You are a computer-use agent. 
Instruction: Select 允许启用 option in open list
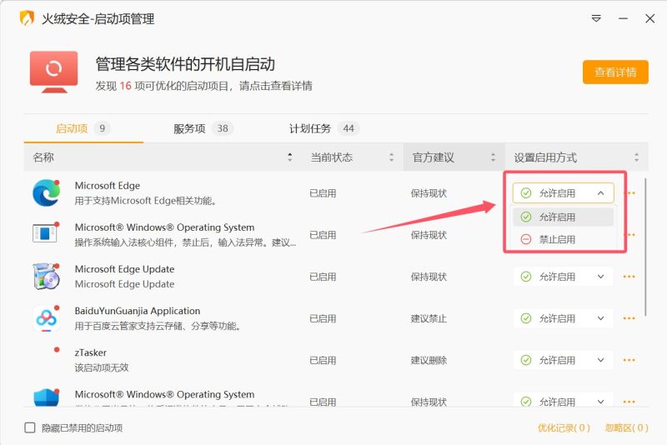564,217
